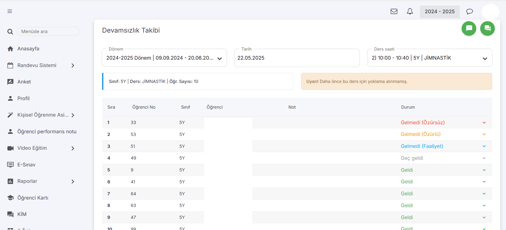Viewport: 506px width, 230px height.
Task: Open the E-Sınav menu item
Action: pyautogui.click(x=26, y=165)
